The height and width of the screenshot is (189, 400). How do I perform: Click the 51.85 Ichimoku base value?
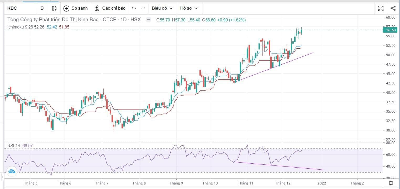point(64,27)
